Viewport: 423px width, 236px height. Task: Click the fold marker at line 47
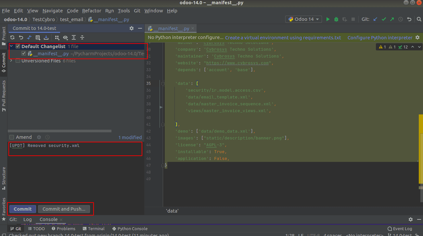click(x=162, y=165)
